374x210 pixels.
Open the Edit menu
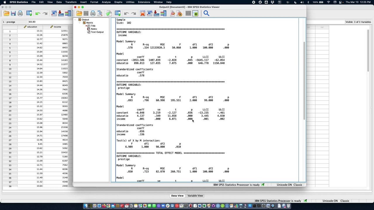pyautogui.click(x=41, y=2)
